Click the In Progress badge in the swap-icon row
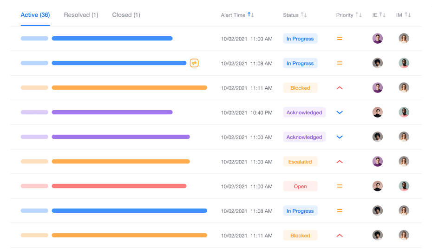The image size is (432, 249). pyautogui.click(x=300, y=63)
